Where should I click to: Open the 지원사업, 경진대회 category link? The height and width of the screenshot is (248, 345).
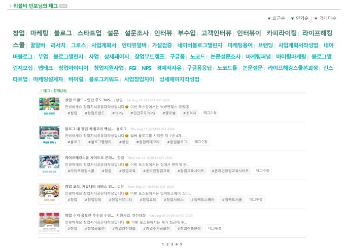(131, 216)
